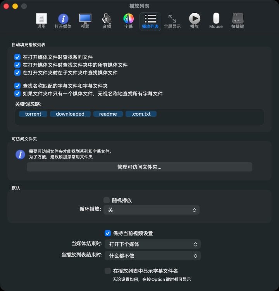
Task: Open the 打开媒体 preferences icon
Action: coord(63,21)
